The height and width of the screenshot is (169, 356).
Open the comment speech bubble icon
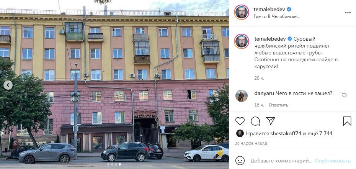click(x=255, y=121)
